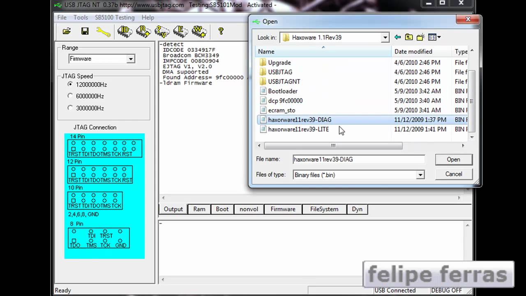Click the chip ID detect icon

pos(125,32)
